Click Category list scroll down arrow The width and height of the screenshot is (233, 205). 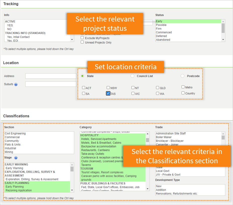click(147, 189)
